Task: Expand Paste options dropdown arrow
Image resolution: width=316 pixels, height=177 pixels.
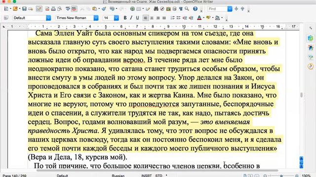Action: click(99, 9)
